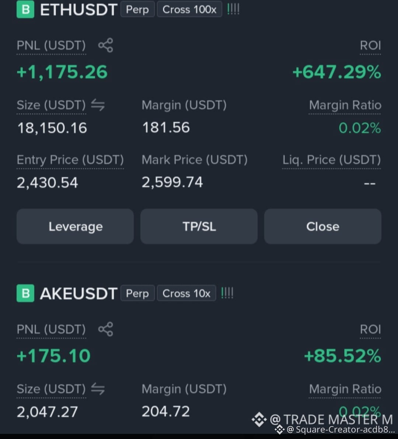This screenshot has height=439, width=398.
Task: Tap the Perp tag beside ETHUSDT
Action: 137,9
